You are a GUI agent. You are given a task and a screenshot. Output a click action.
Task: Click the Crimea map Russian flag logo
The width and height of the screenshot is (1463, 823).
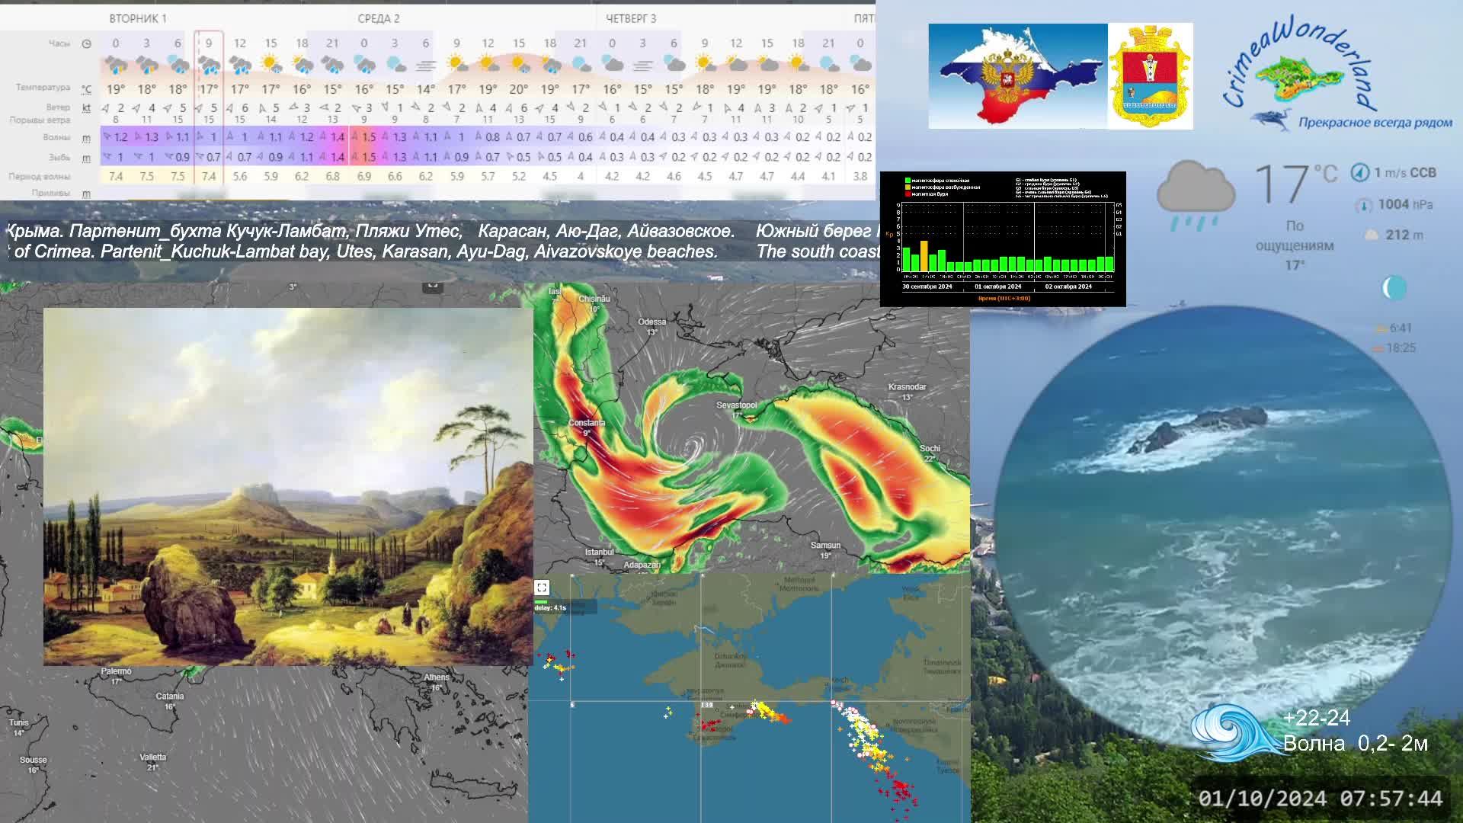click(1018, 75)
